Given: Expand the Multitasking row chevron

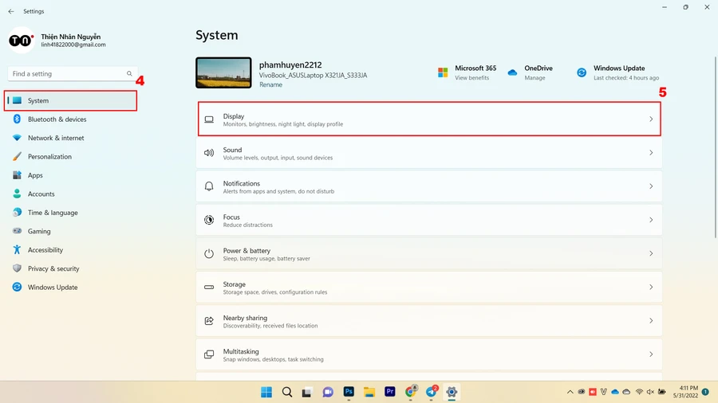Looking at the screenshot, I should coord(651,354).
